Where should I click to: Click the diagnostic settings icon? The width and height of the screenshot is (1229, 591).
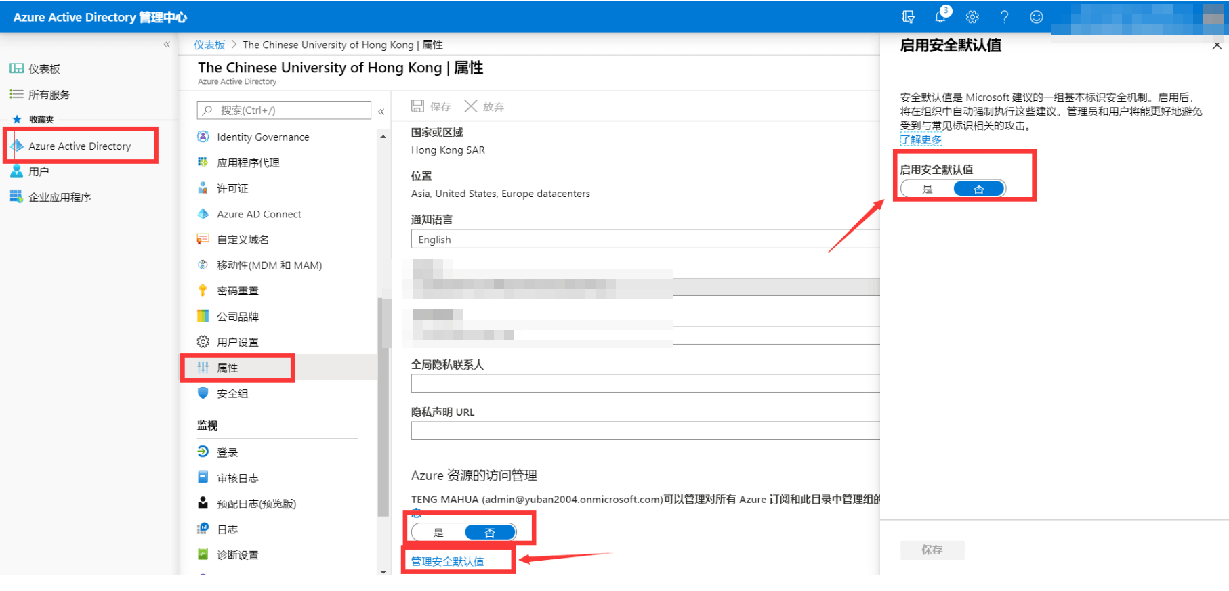(203, 554)
